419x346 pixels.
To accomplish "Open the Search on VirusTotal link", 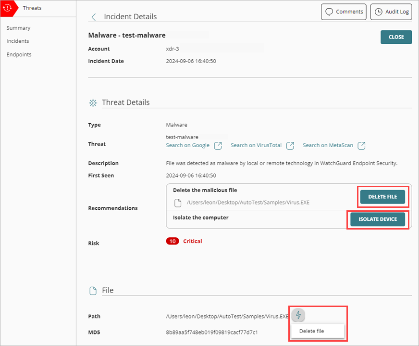I will pyautogui.click(x=255, y=145).
